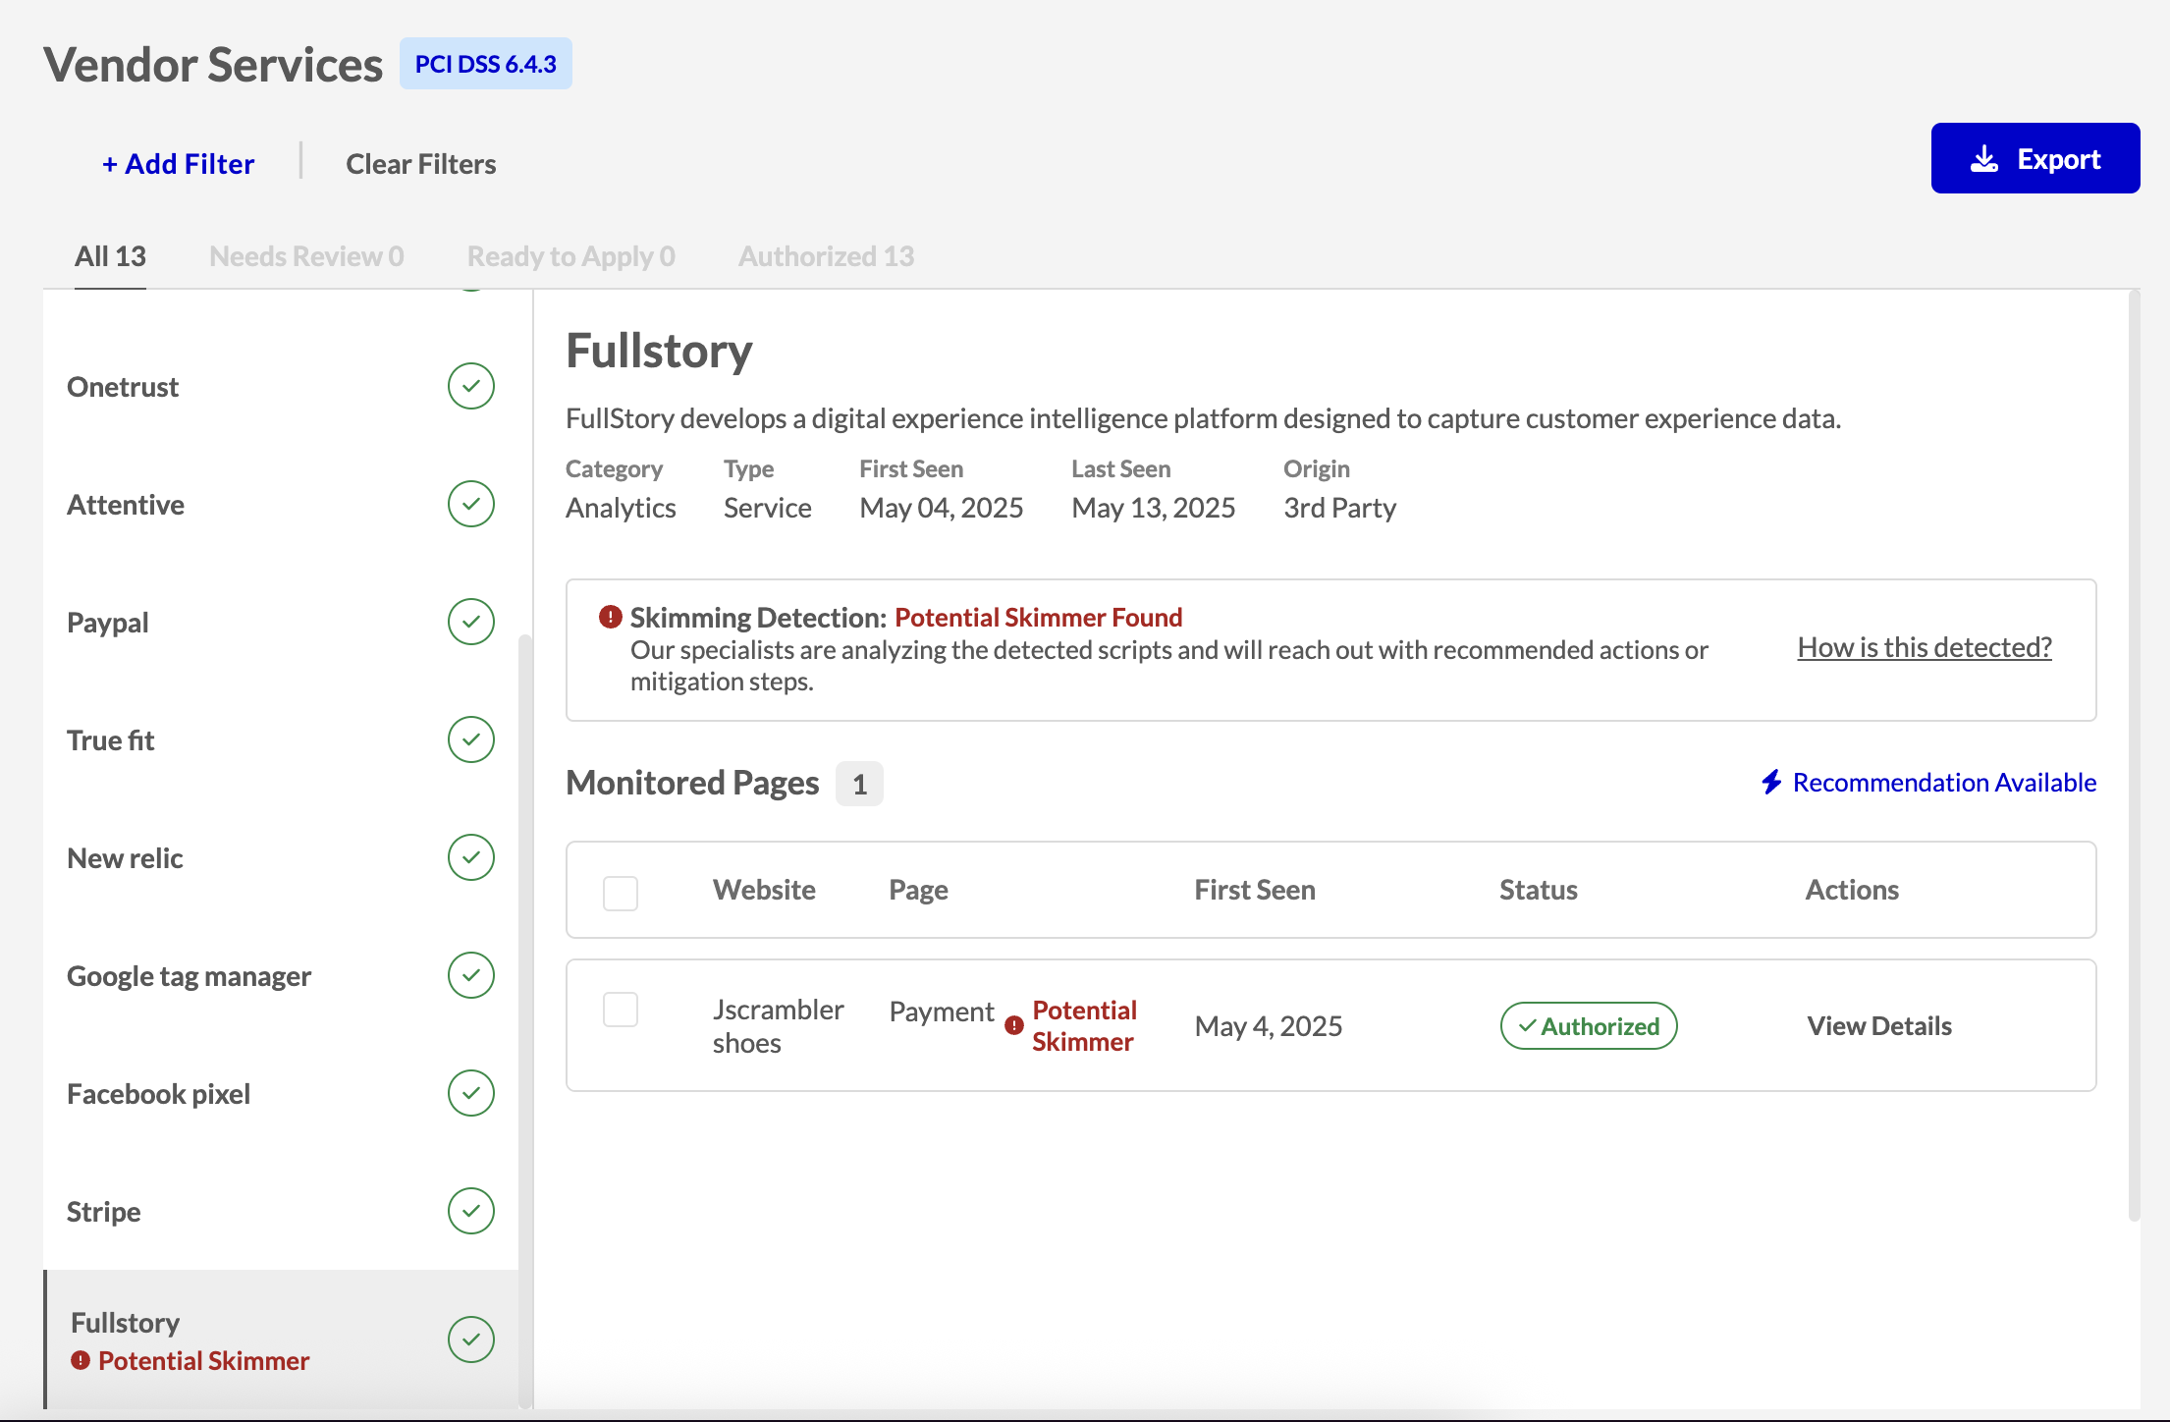Click View Details for Payment page
The height and width of the screenshot is (1422, 2170).
[x=1879, y=1025]
